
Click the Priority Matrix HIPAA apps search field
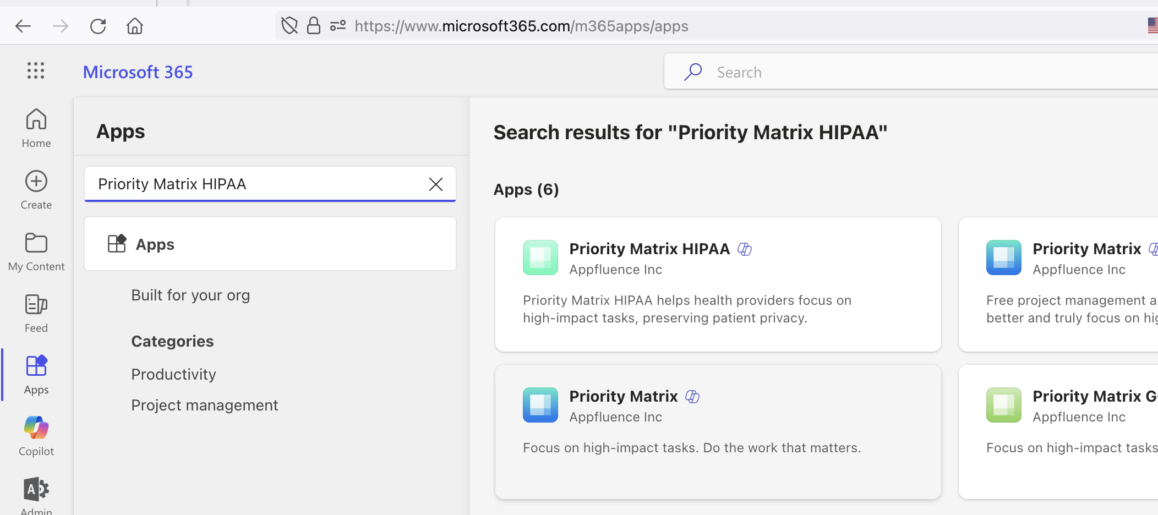(253, 184)
